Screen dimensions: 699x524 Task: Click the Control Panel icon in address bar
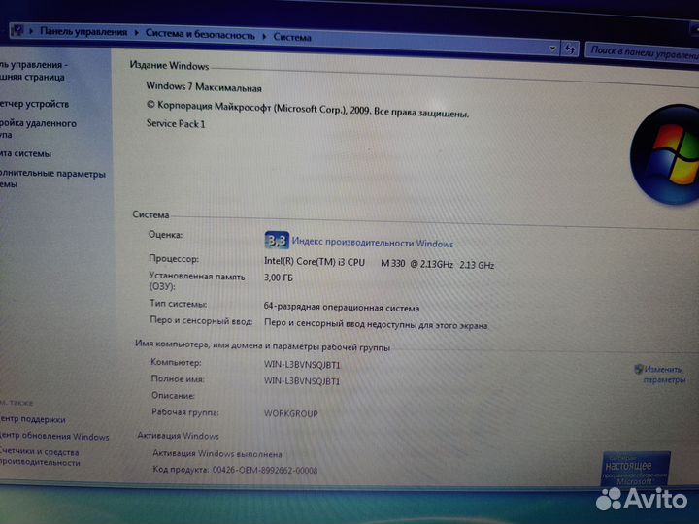click(17, 30)
